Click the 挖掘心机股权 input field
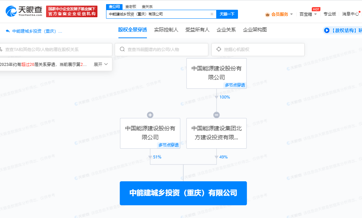 coord(258,49)
